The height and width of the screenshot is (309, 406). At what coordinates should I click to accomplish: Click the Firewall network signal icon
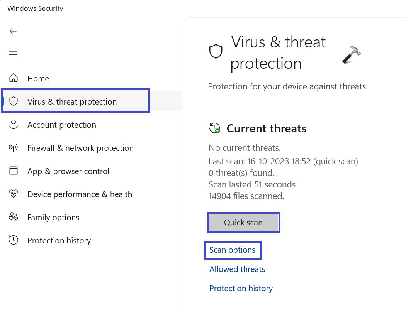tap(14, 148)
